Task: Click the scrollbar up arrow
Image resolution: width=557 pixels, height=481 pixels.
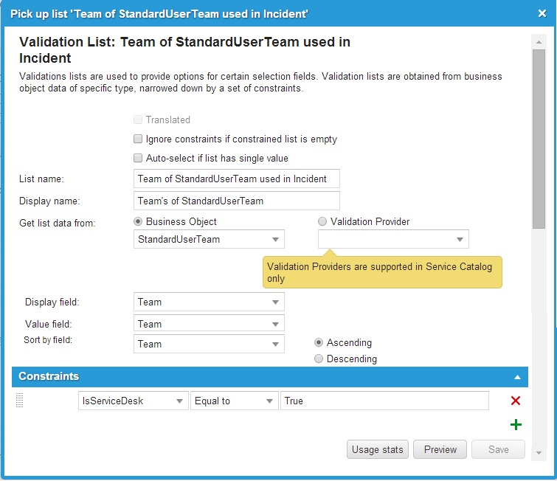Action: pyautogui.click(x=539, y=42)
